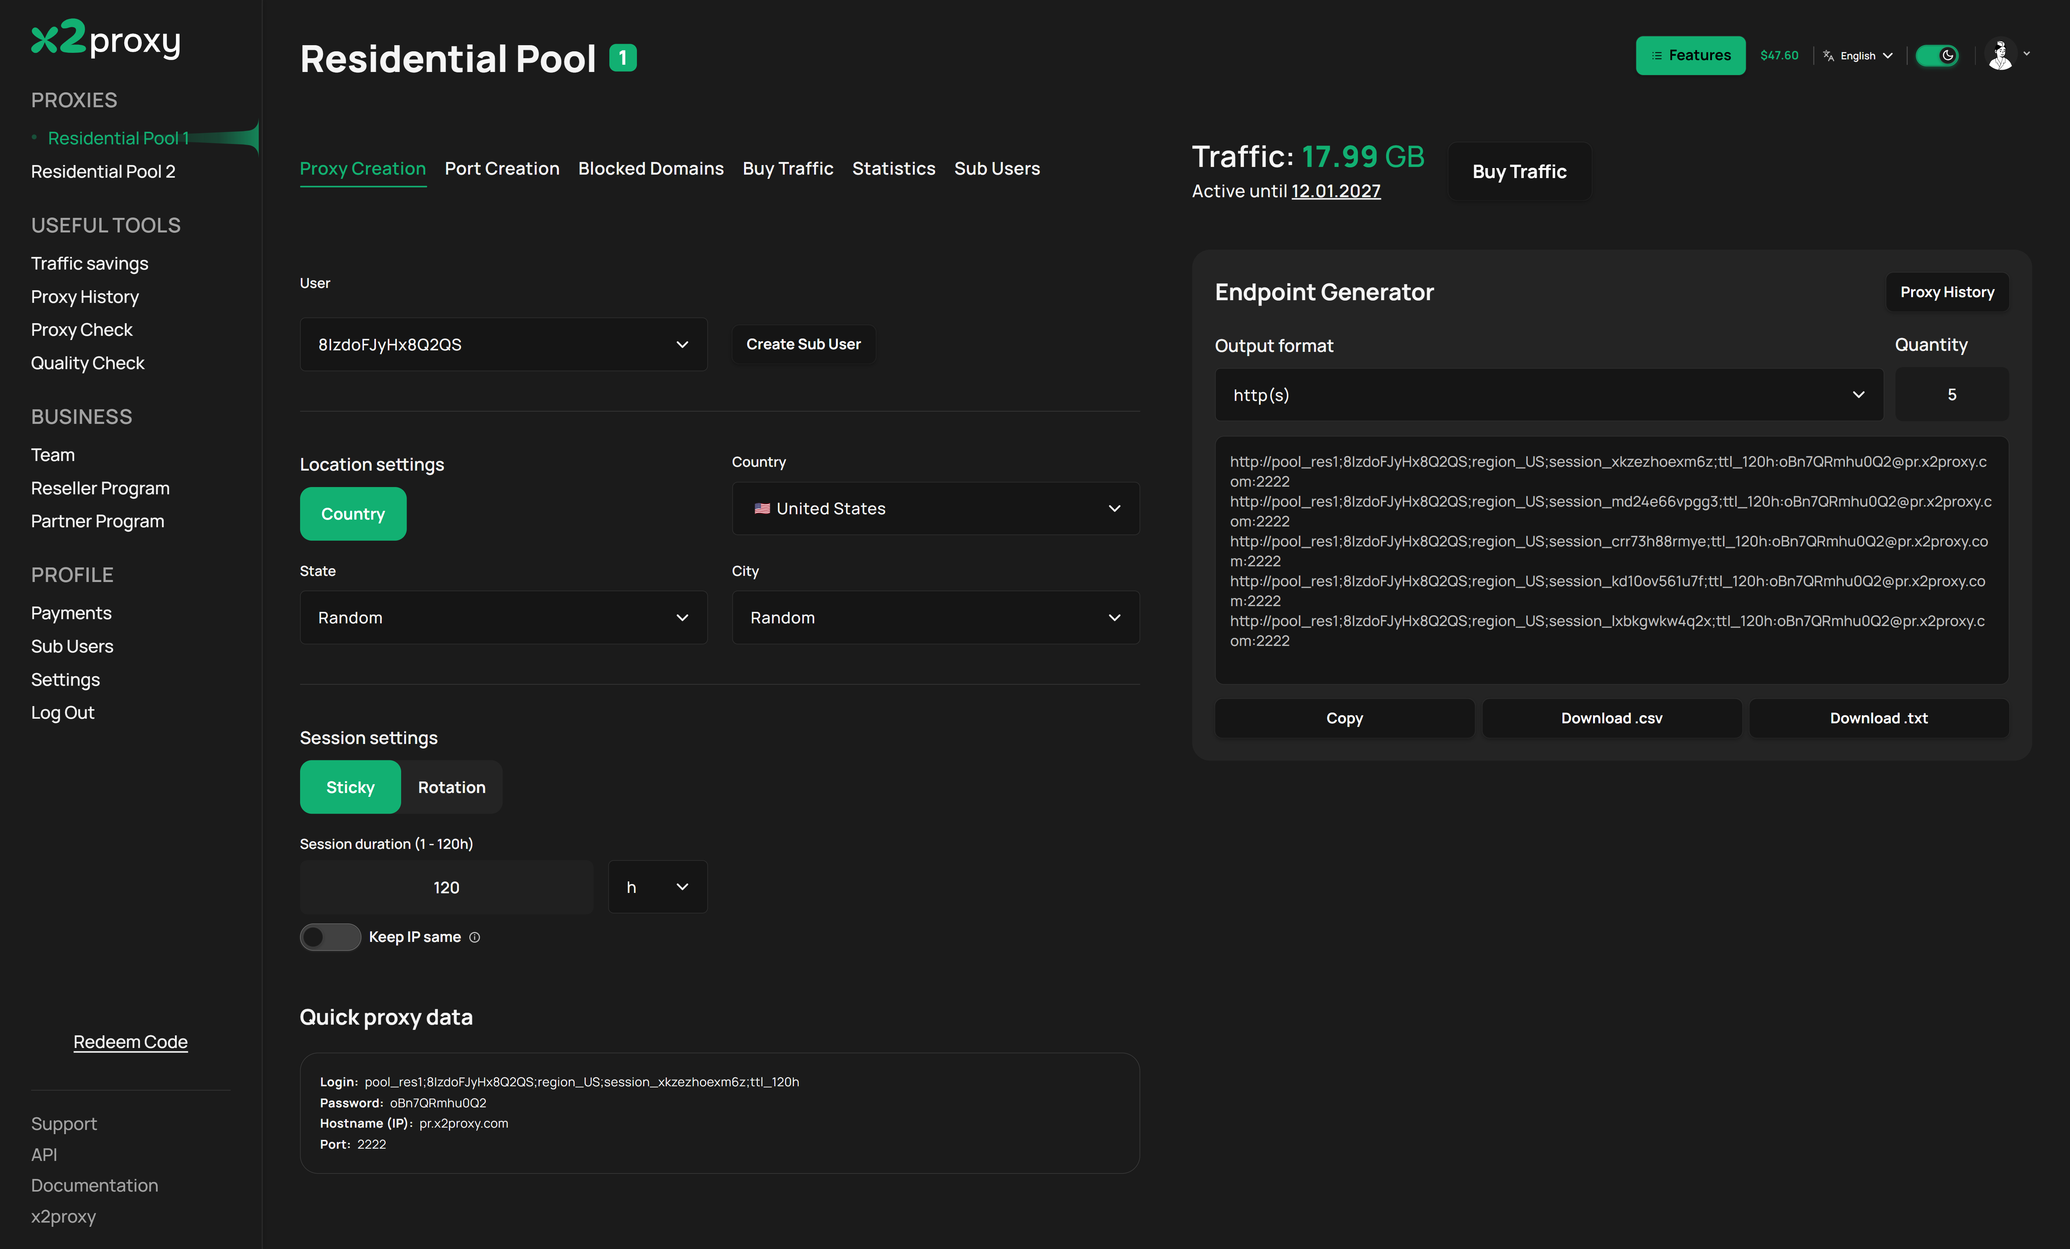2070x1249 pixels.
Task: Click the Redeem Code link
Action: click(130, 1041)
